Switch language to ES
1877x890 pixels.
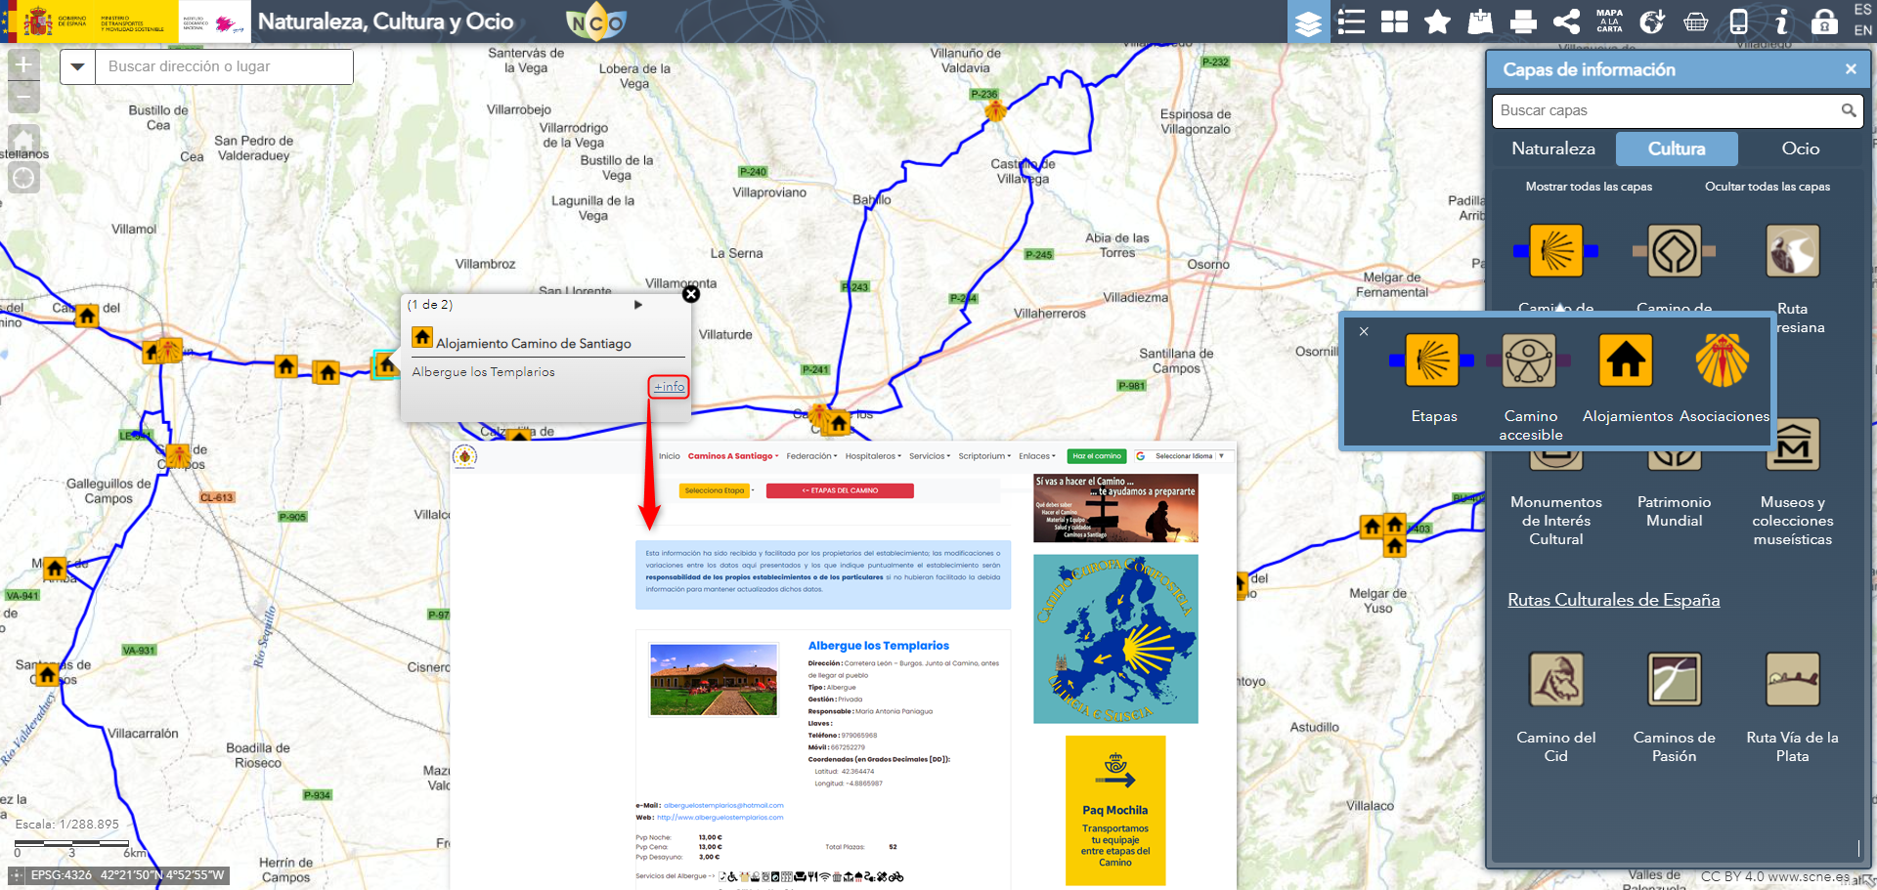pos(1862,10)
